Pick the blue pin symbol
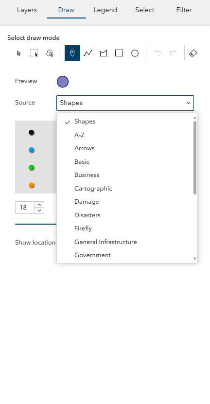 32,150
